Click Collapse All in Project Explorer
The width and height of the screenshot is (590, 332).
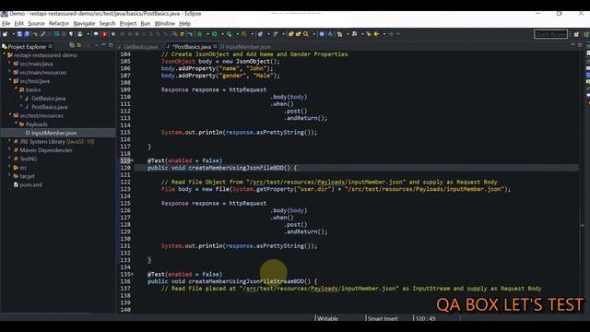pos(72,45)
